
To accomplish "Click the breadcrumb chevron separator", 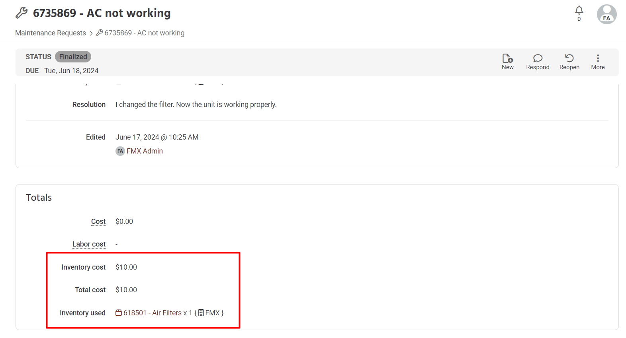I will 91,33.
